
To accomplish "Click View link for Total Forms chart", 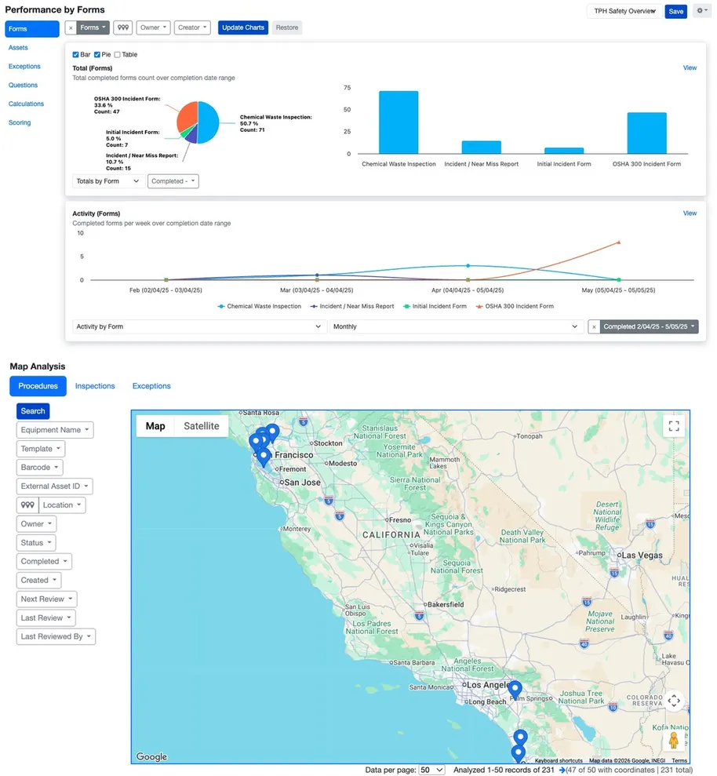I will tap(690, 67).
